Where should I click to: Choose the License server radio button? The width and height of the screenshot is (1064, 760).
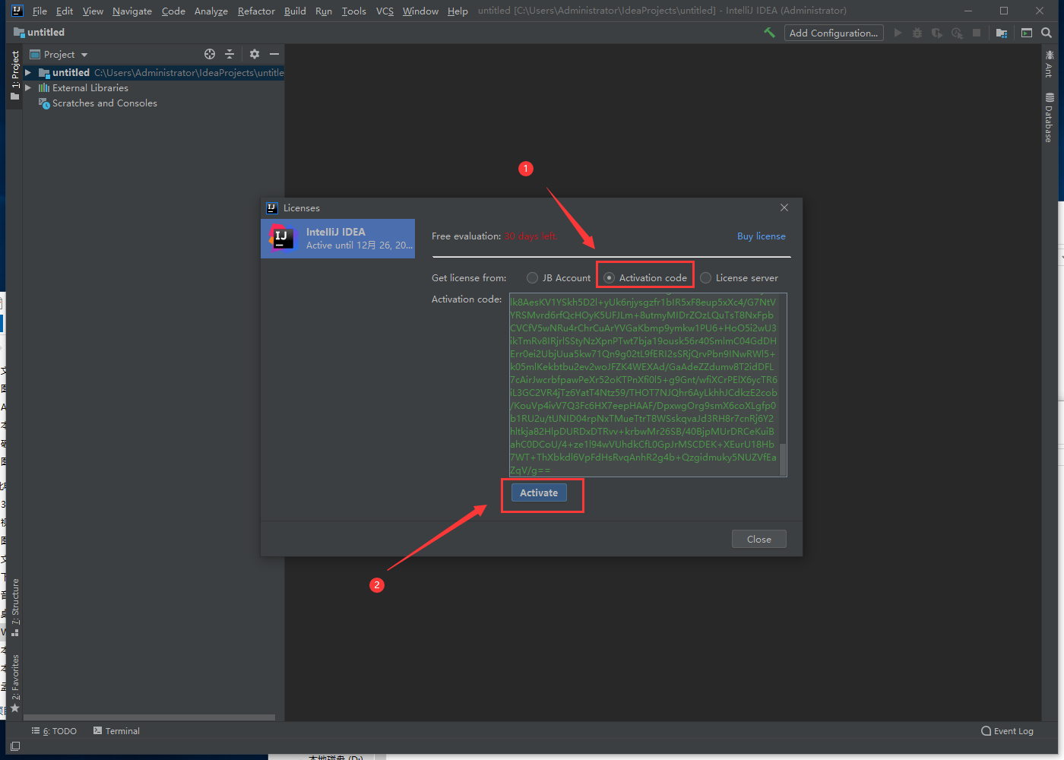(x=706, y=278)
